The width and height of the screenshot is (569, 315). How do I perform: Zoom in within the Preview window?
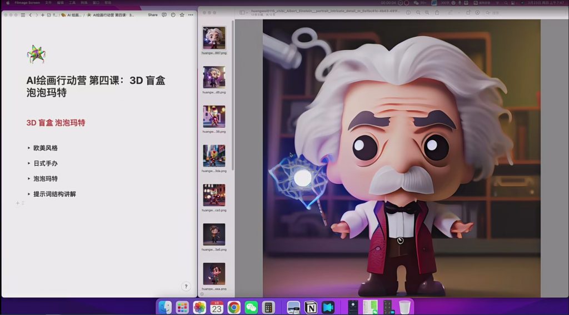[427, 12]
